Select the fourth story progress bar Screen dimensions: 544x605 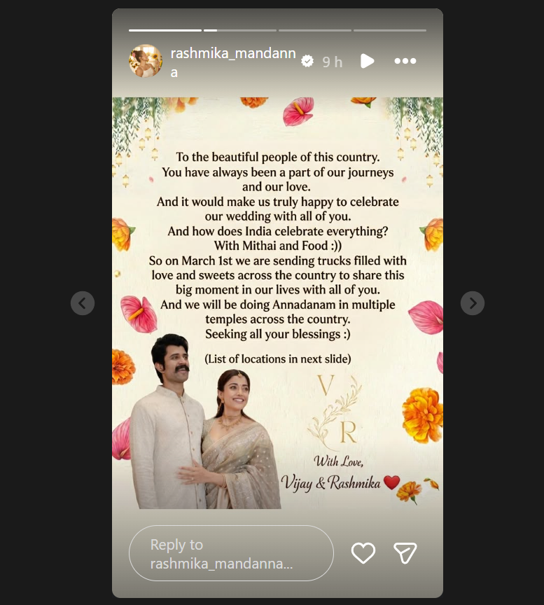click(x=390, y=30)
